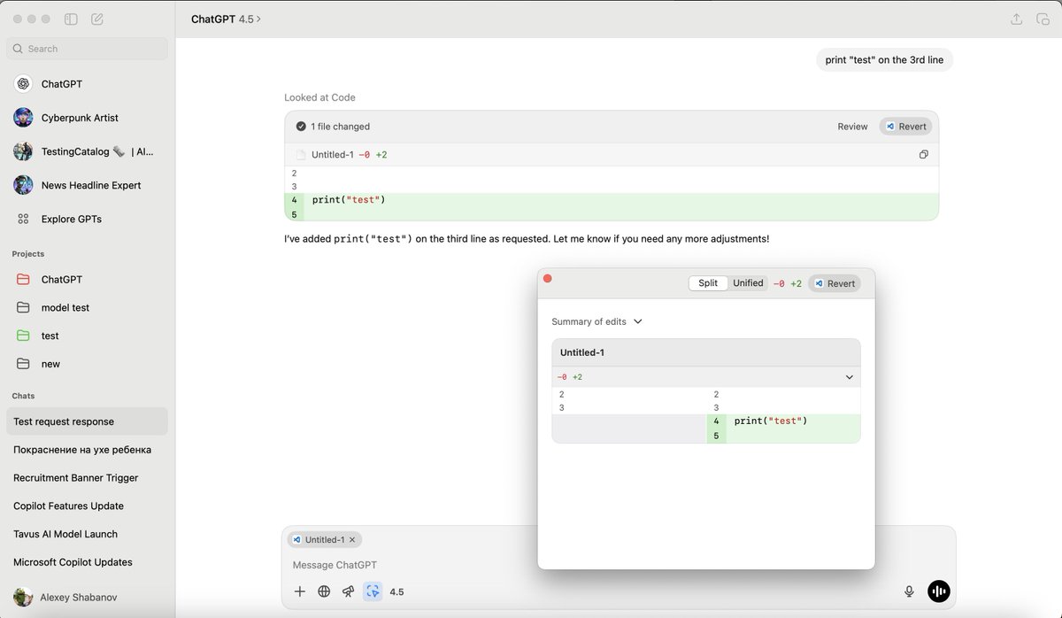Click the sidebar Search field
The width and height of the screenshot is (1062, 618).
pyautogui.click(x=87, y=49)
